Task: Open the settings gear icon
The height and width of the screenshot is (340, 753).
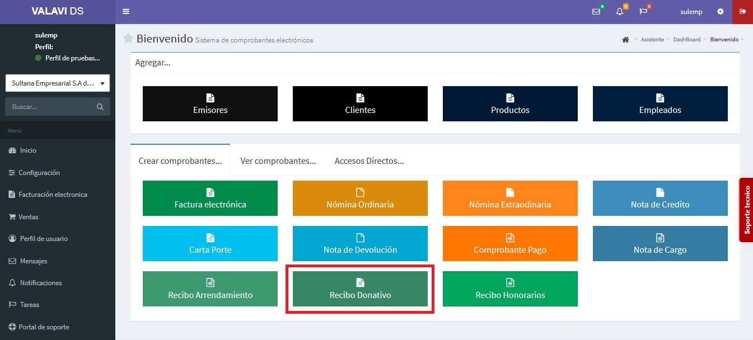Action: click(x=720, y=12)
